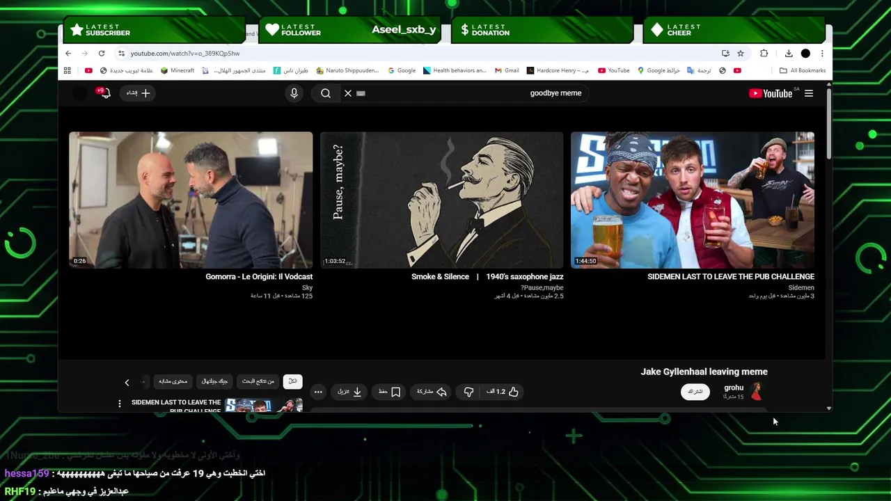Reload the YouTube page

point(102,54)
